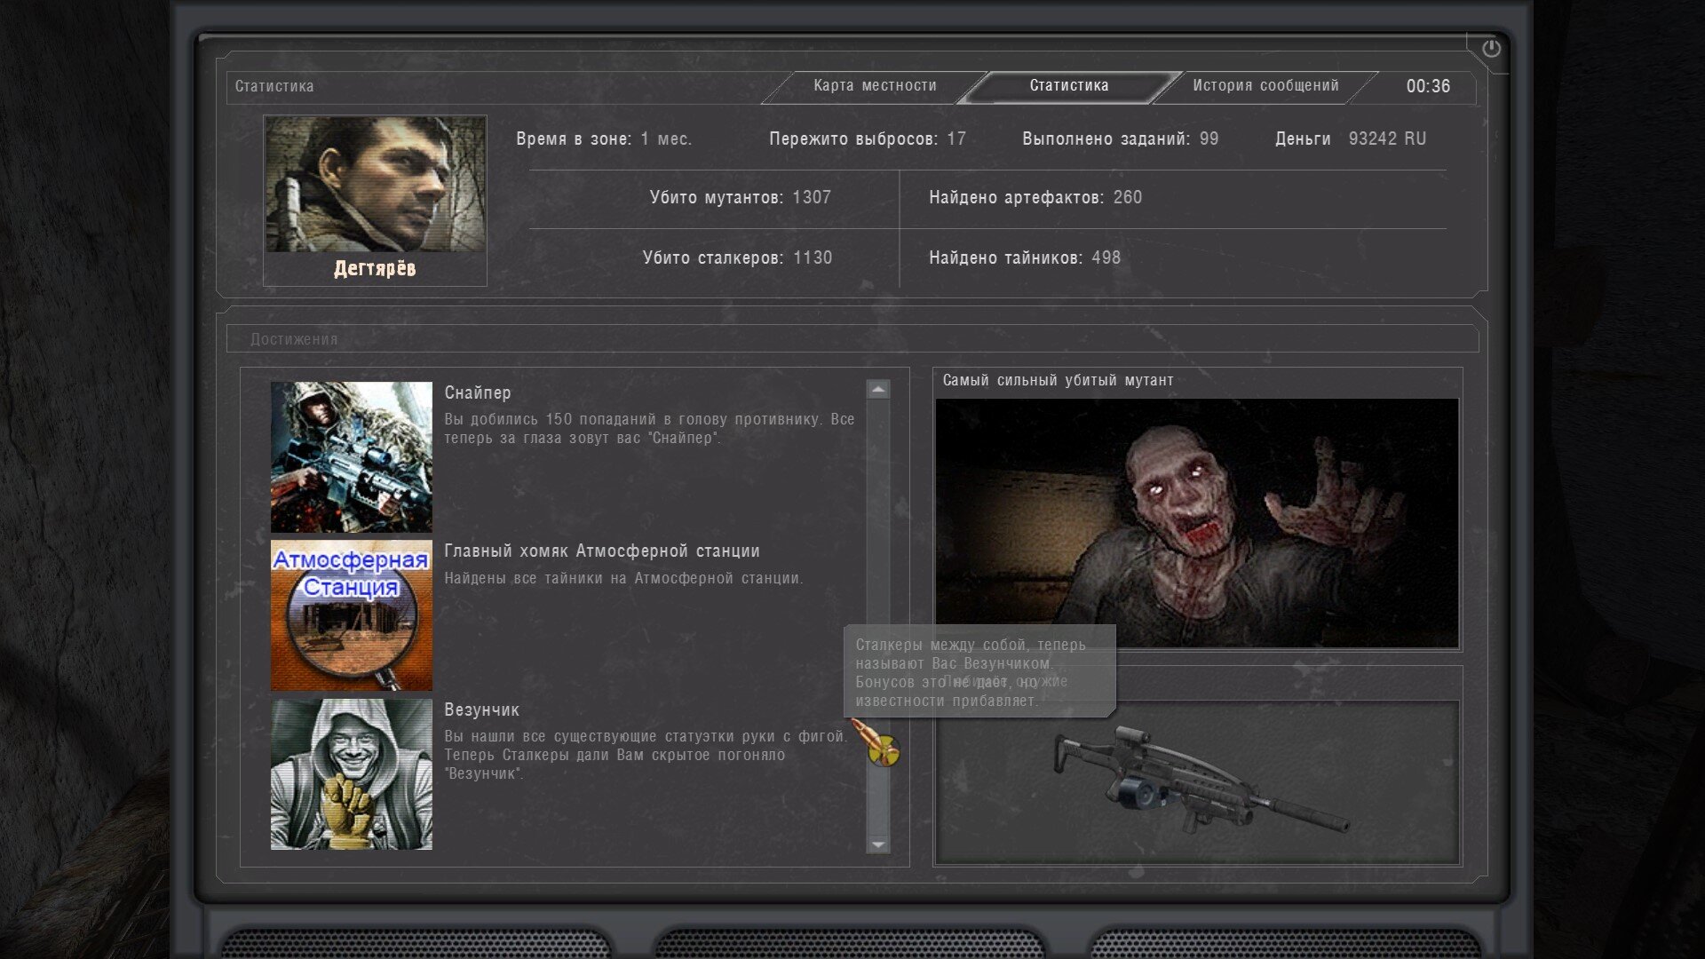This screenshot has height=959, width=1705.
Task: Click the Везунчик tooltip popup
Action: [979, 671]
